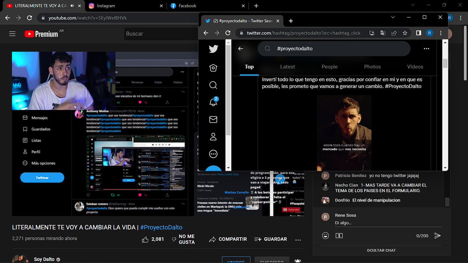Open Twitter home via bird logo

click(x=213, y=49)
